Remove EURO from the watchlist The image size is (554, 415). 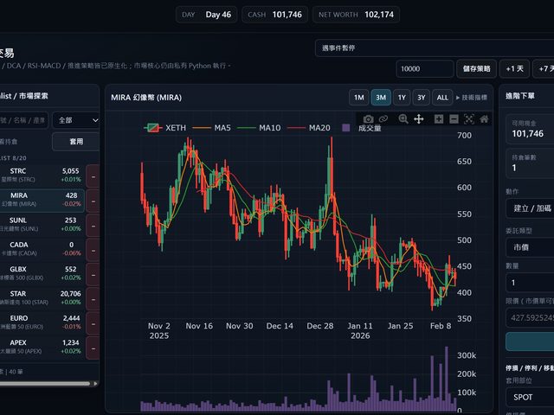click(93, 323)
